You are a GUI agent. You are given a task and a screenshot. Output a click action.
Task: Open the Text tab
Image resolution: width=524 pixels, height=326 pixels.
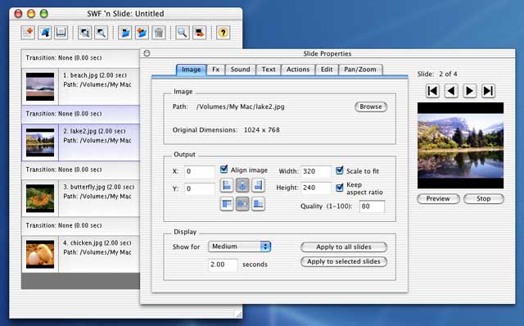[x=269, y=70]
